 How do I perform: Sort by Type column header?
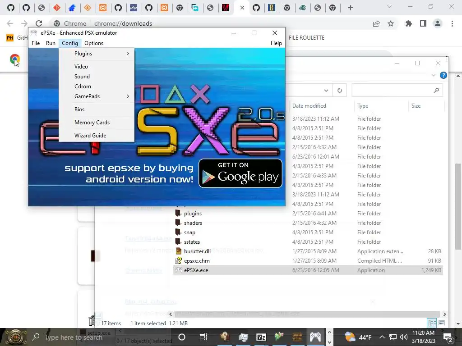(363, 106)
